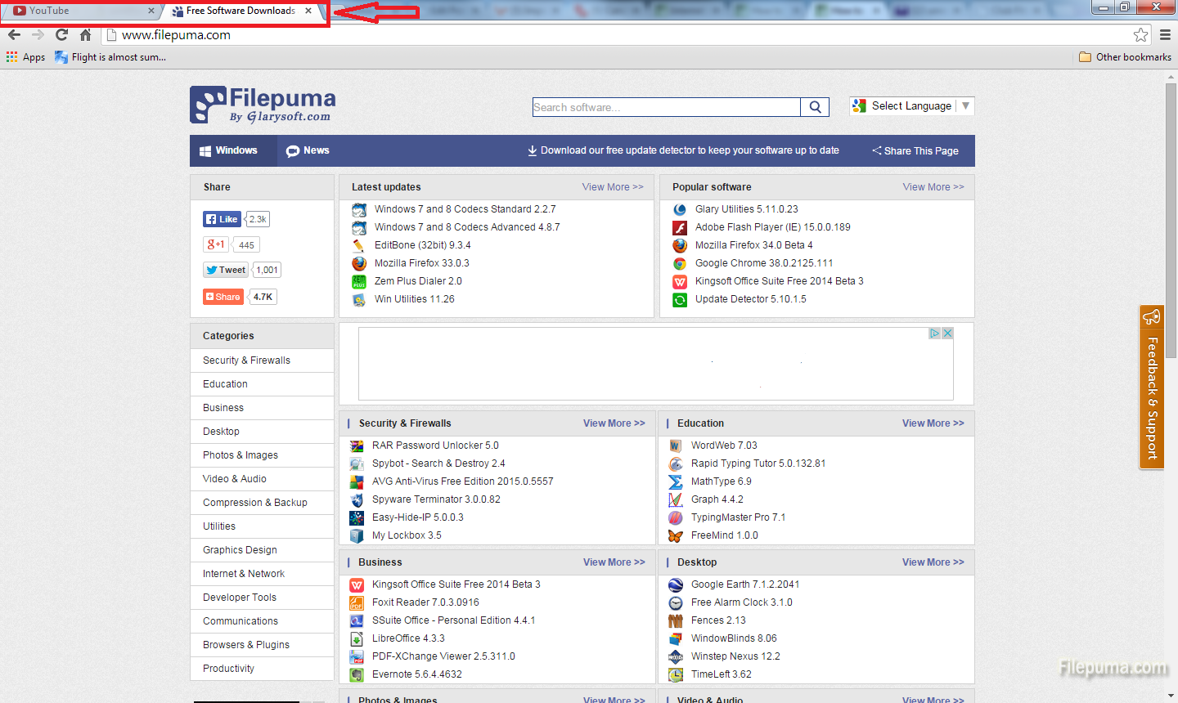Open the Windows navigation menu
This screenshot has width=1178, height=703.
point(232,150)
